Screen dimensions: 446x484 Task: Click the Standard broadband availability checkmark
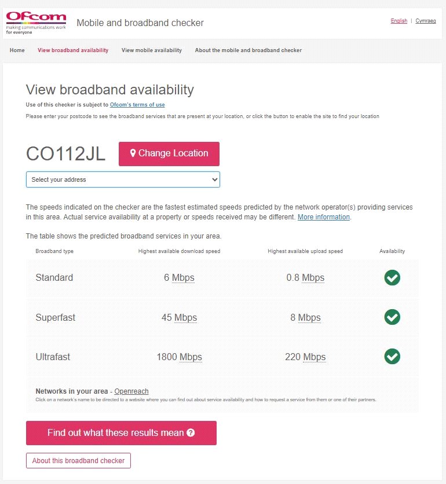pos(392,278)
